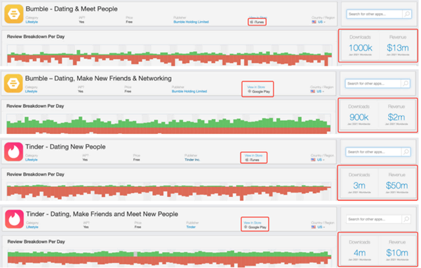Open Country/Region US dropdown for Bumble iTunes
Screen dimensions: 421x268
319,22
